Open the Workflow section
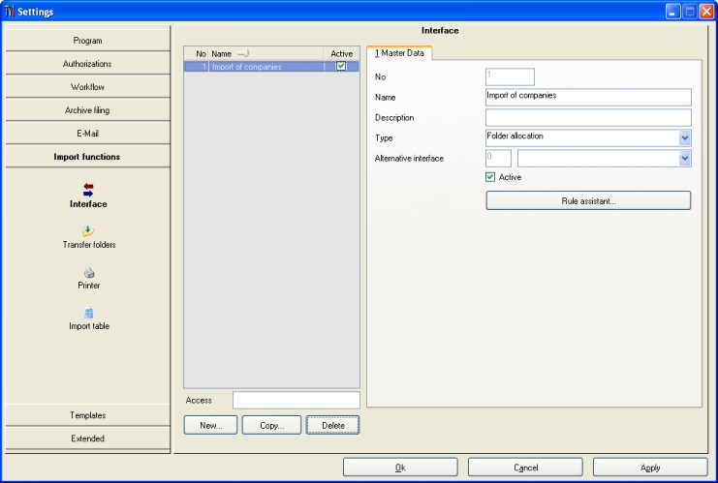The height and width of the screenshot is (483, 718). click(x=87, y=87)
